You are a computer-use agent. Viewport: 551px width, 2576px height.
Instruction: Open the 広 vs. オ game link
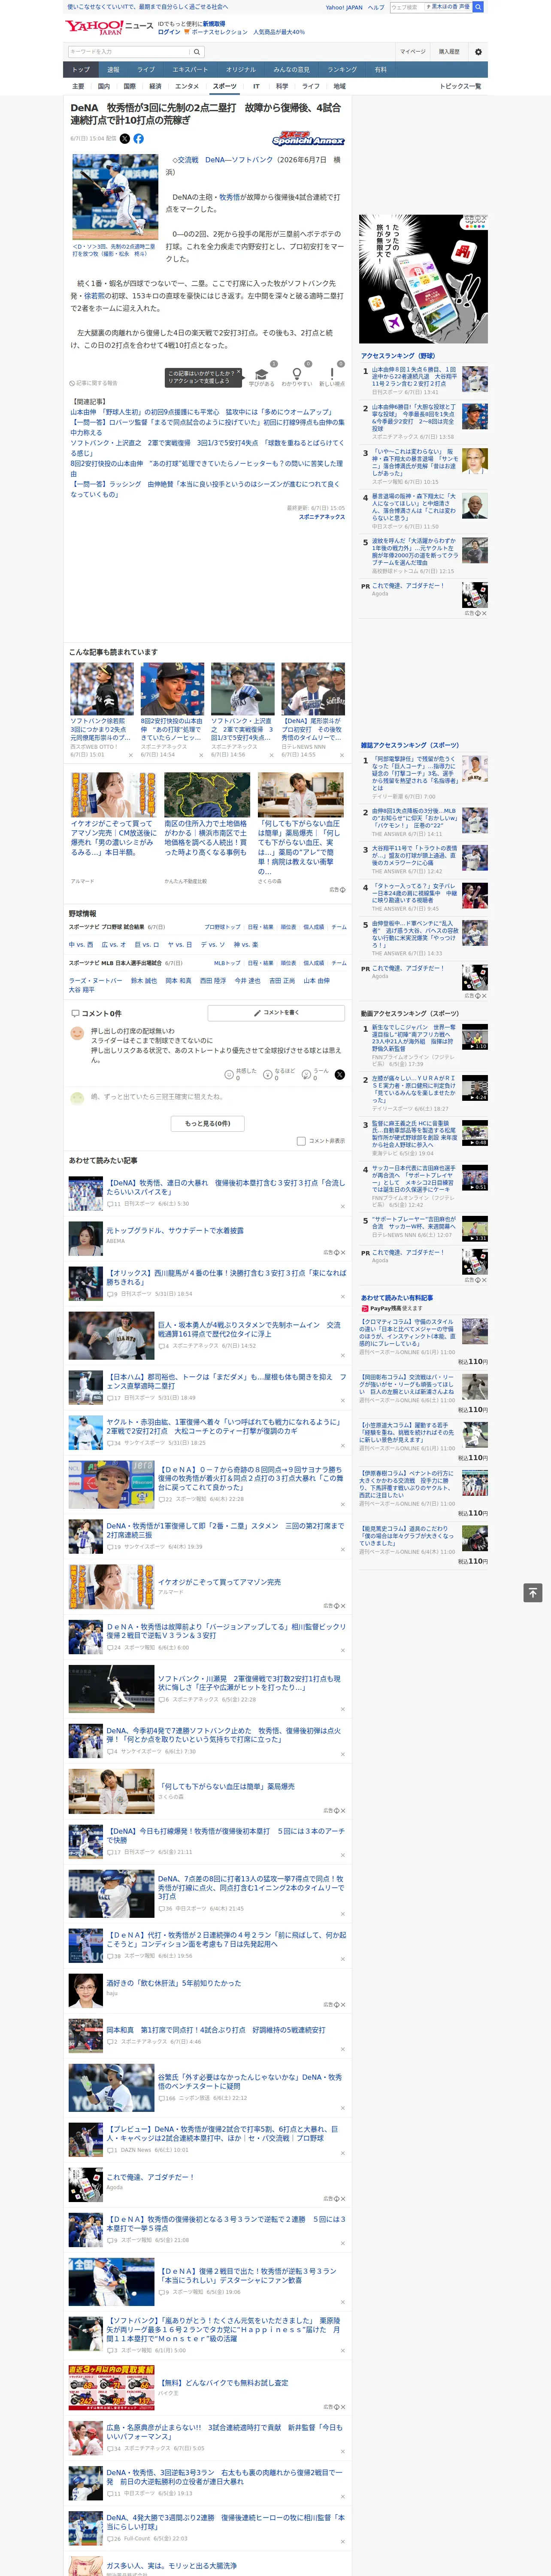click(114, 944)
